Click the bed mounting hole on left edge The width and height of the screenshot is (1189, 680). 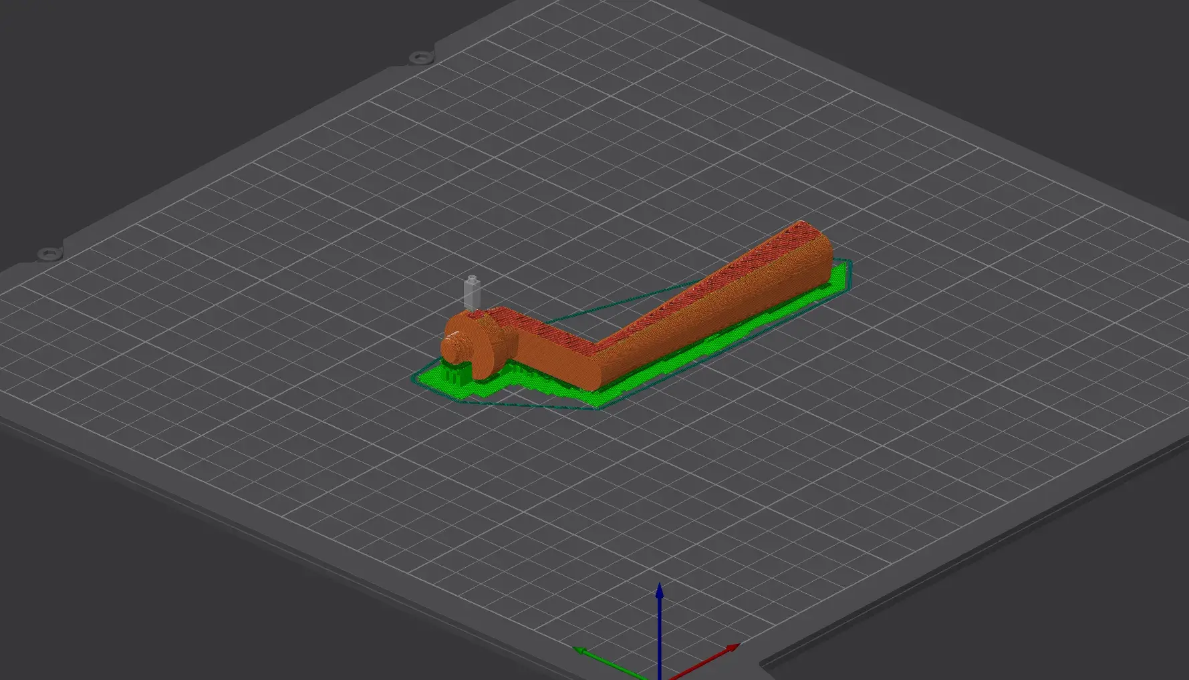[x=49, y=254]
